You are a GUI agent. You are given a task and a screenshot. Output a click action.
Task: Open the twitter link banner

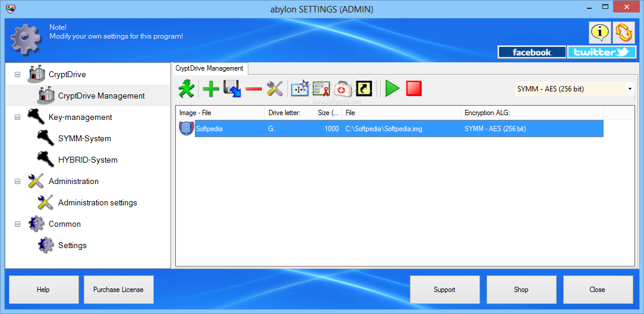[602, 52]
